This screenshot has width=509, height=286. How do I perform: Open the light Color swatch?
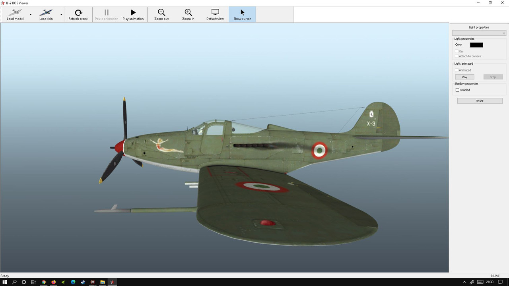476,44
